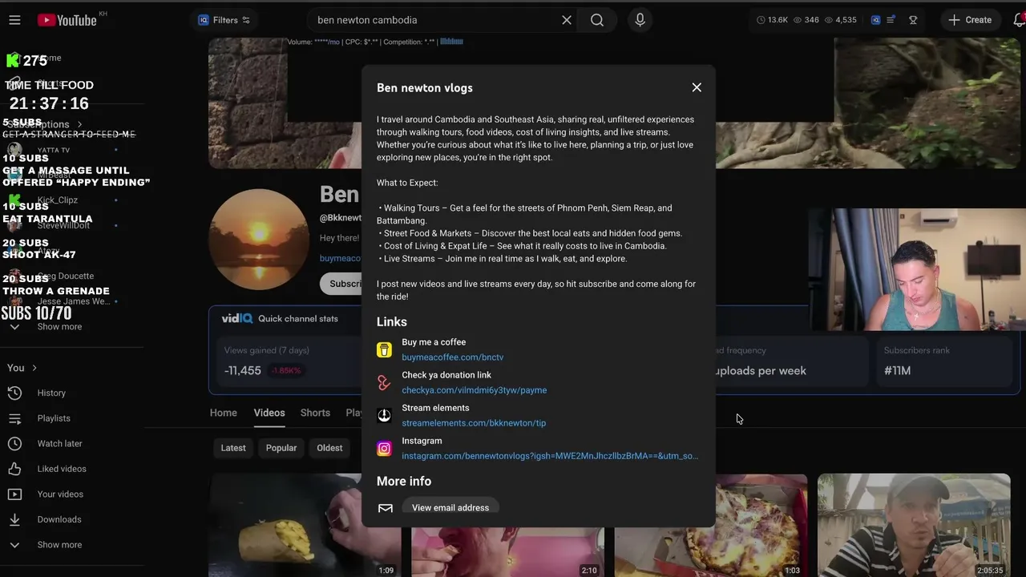This screenshot has width=1026, height=577.
Task: Click the sunset channel avatar
Action: (258, 239)
